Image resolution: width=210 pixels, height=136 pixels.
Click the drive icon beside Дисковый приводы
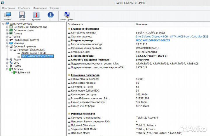(11, 46)
